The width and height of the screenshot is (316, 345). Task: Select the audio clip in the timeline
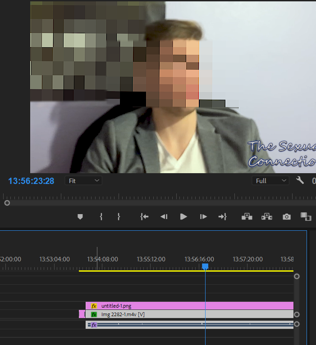click(x=189, y=325)
